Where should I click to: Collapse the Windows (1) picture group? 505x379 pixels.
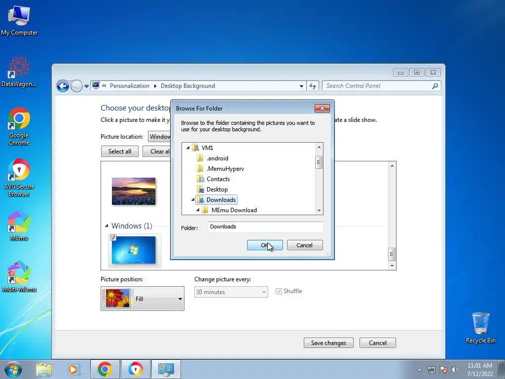pyautogui.click(x=107, y=226)
